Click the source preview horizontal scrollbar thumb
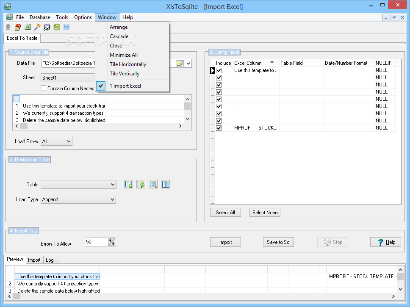 point(24,126)
